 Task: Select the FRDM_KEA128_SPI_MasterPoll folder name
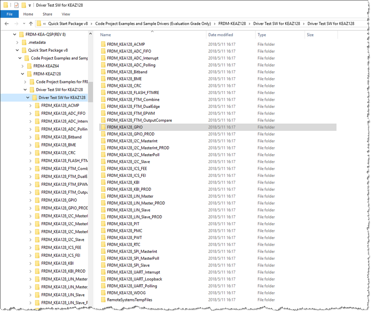click(x=133, y=258)
